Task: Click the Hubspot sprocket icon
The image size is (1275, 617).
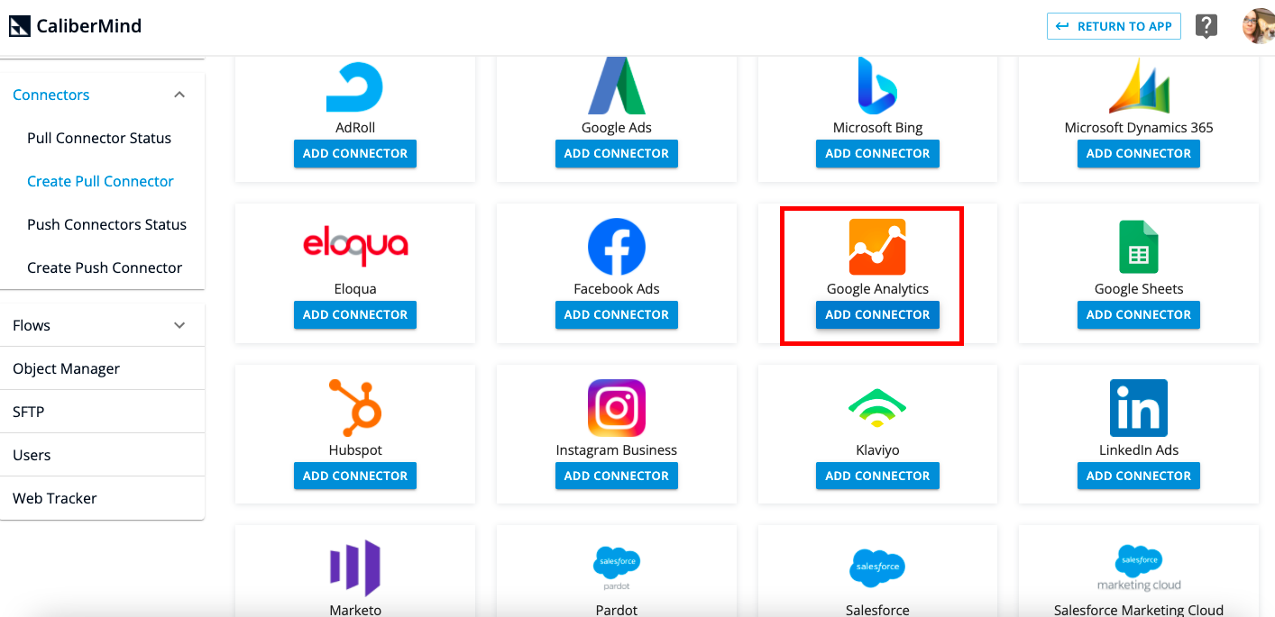Action: click(x=355, y=407)
